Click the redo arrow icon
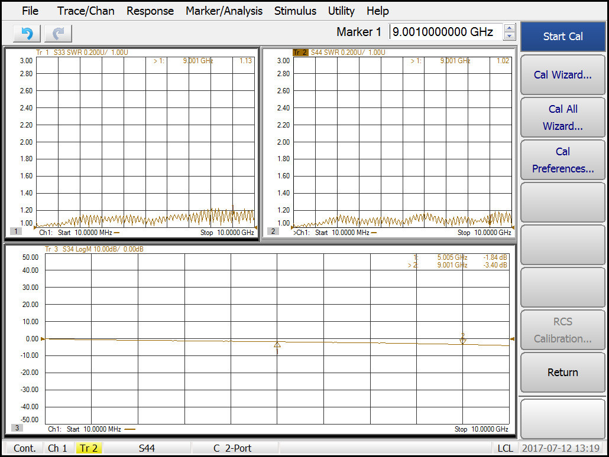 tap(58, 34)
